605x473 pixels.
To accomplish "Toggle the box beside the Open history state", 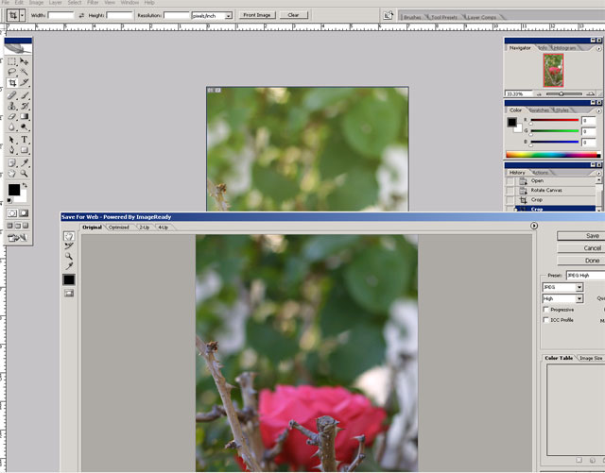I will [x=510, y=180].
